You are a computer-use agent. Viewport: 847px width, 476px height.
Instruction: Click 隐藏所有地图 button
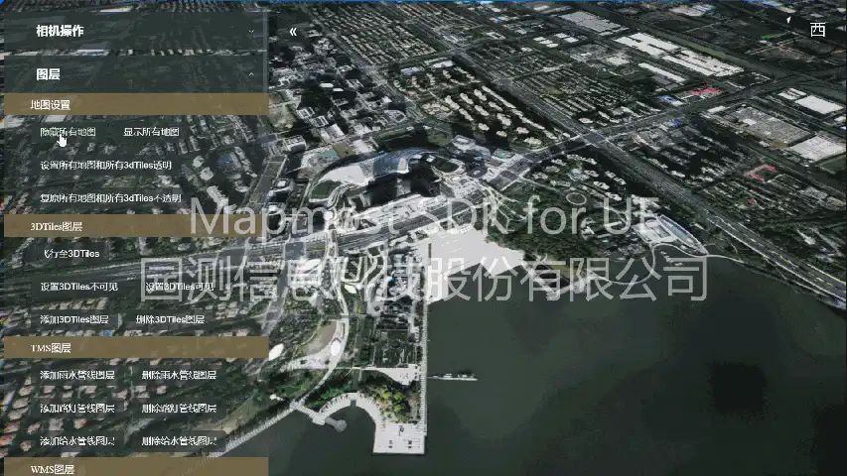[69, 132]
